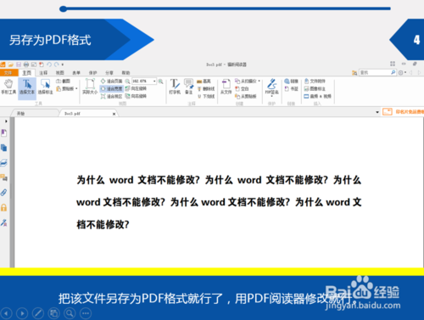Open the Comments panel in sidebar

4,177
